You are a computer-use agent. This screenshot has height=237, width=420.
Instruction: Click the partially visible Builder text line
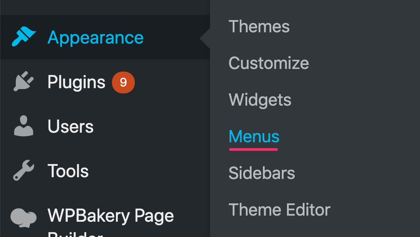pos(75,234)
